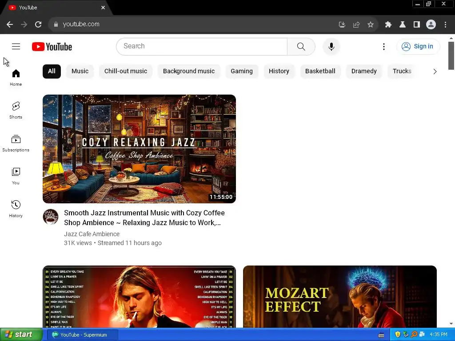455x341 pixels.
Task: Show more category chips with right chevron
Action: pyautogui.click(x=435, y=71)
